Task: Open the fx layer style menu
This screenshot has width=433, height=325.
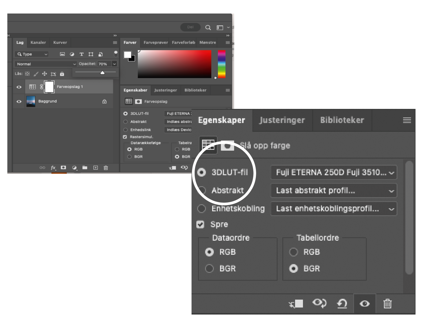Action: [x=53, y=168]
